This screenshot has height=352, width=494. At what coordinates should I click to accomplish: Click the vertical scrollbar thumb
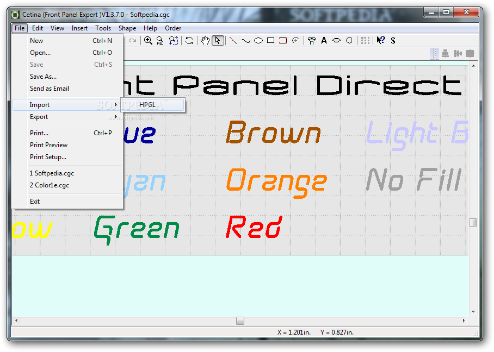pos(473,222)
